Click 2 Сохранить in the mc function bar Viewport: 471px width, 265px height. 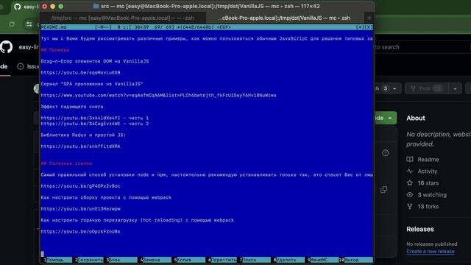(x=89, y=260)
